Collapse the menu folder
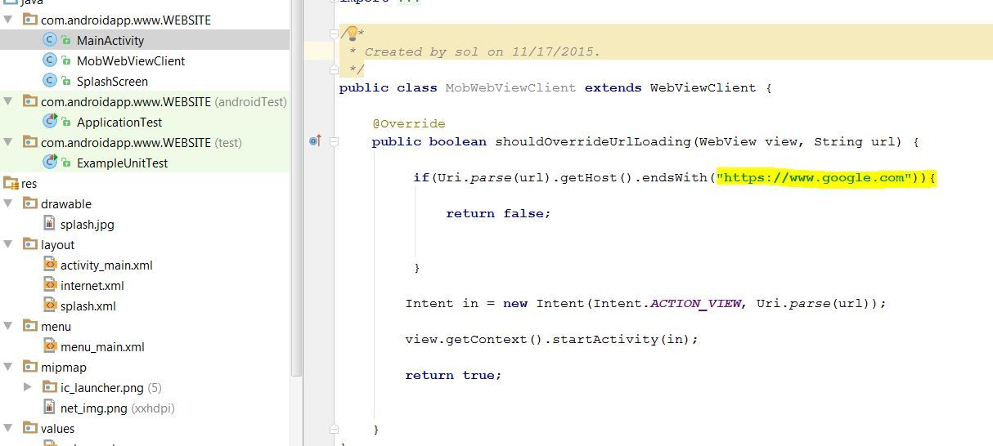 tap(8, 326)
